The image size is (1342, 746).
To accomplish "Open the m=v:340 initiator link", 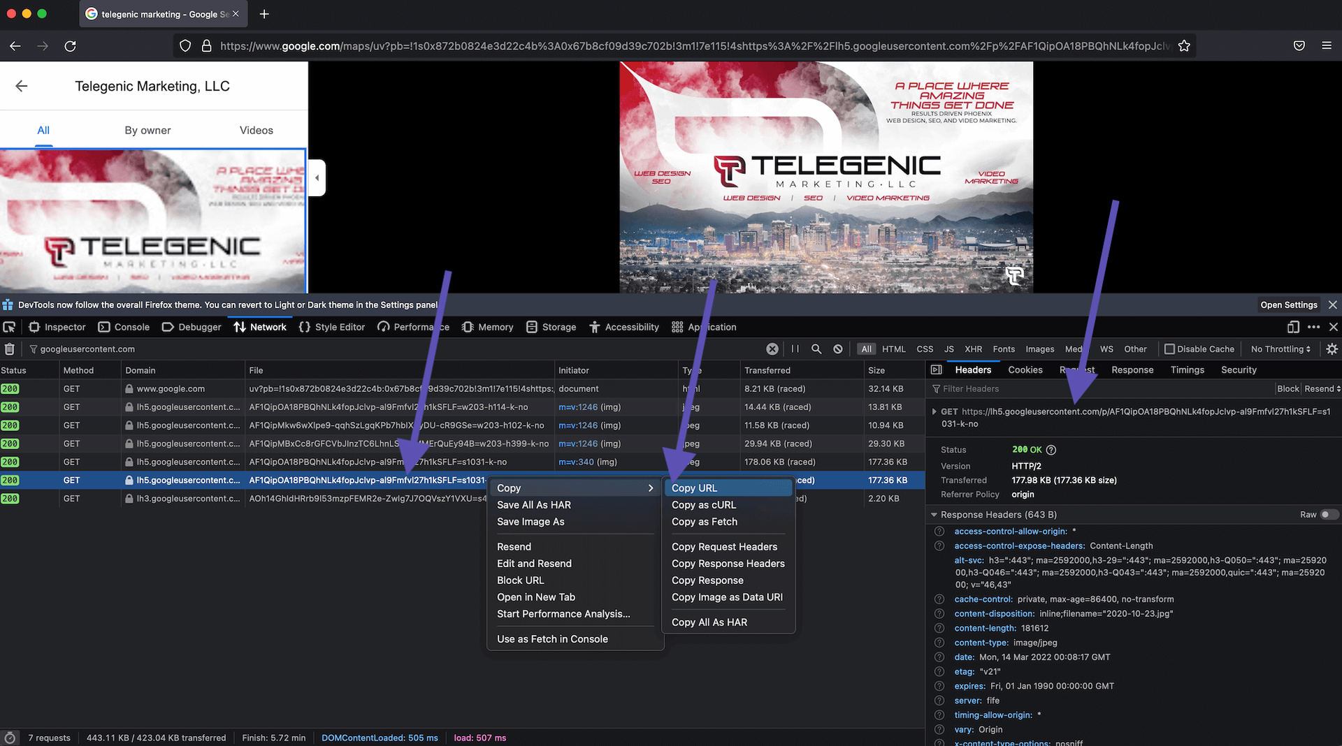I will (576, 462).
